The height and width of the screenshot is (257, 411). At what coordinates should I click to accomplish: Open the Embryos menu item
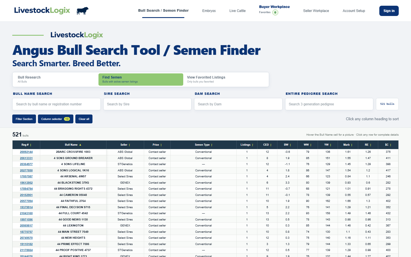coord(209,11)
